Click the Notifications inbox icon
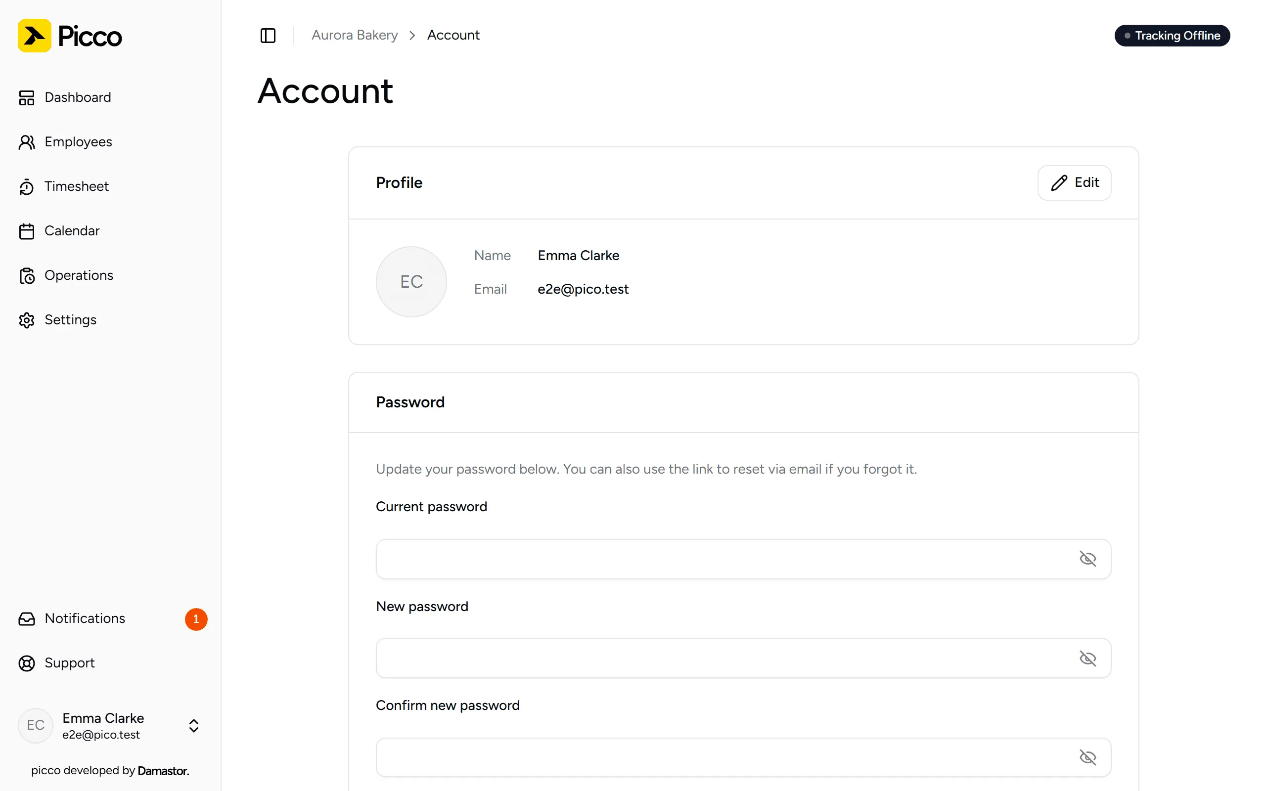This screenshot has height=791, width=1266. tap(27, 619)
